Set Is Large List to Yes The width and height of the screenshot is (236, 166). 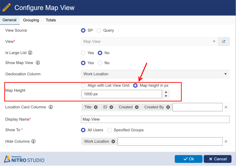83,53
